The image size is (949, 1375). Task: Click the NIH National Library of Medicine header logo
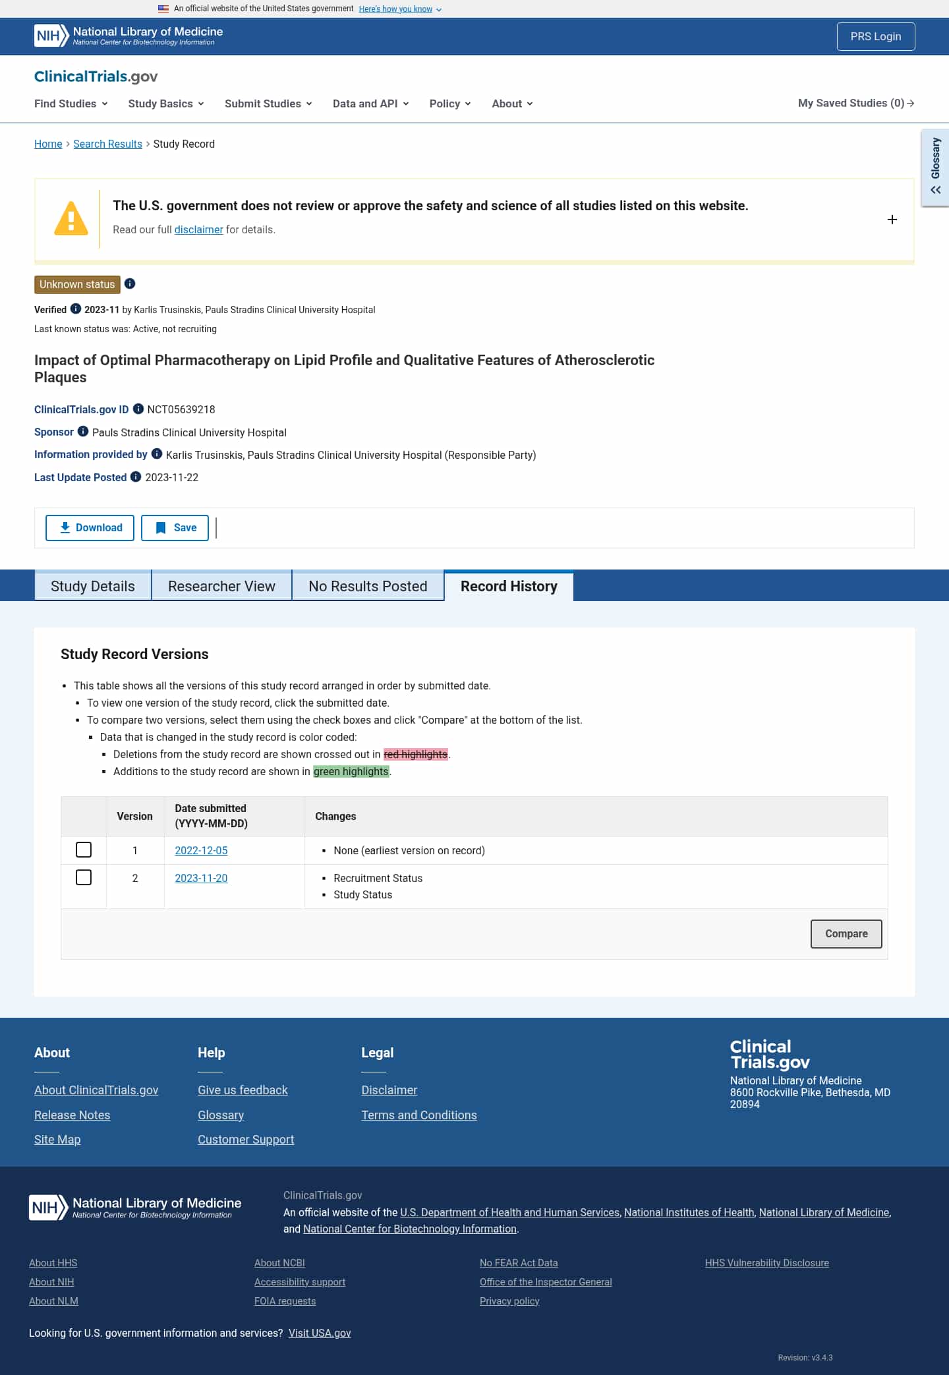click(x=129, y=36)
